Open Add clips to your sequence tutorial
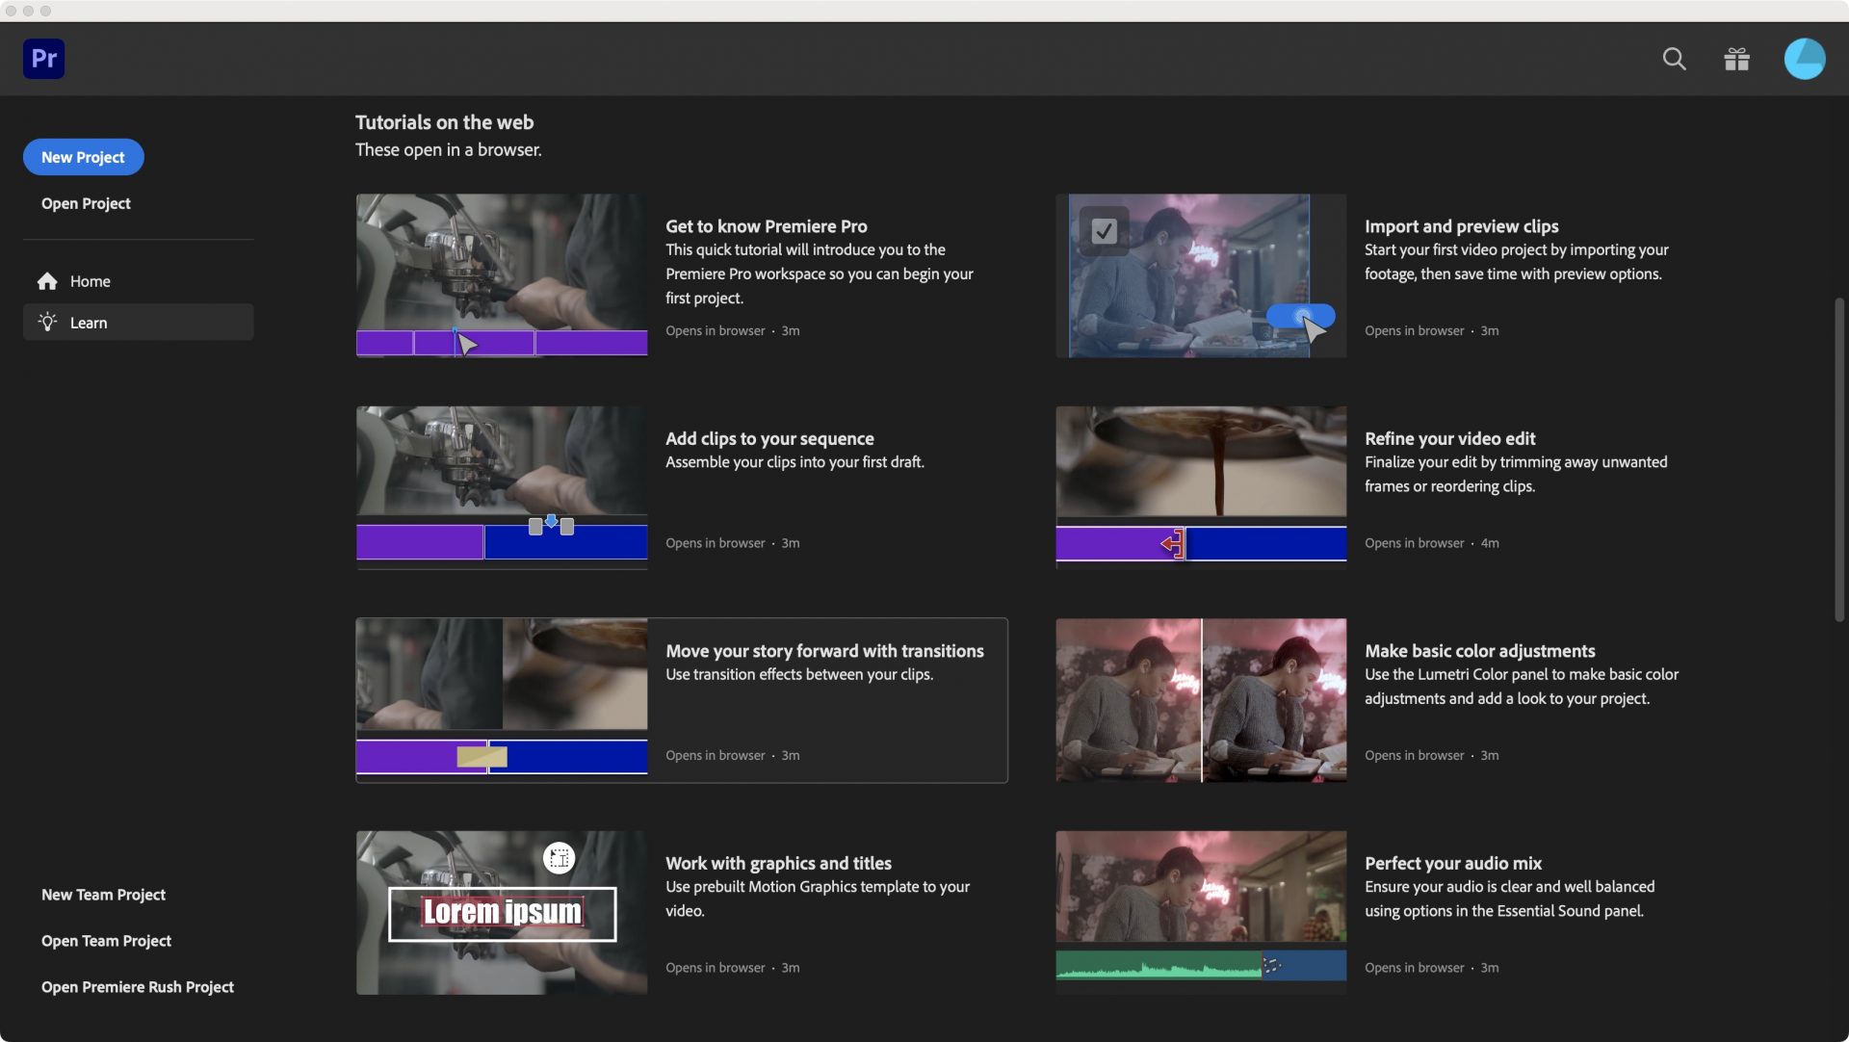The image size is (1849, 1042). [x=769, y=439]
